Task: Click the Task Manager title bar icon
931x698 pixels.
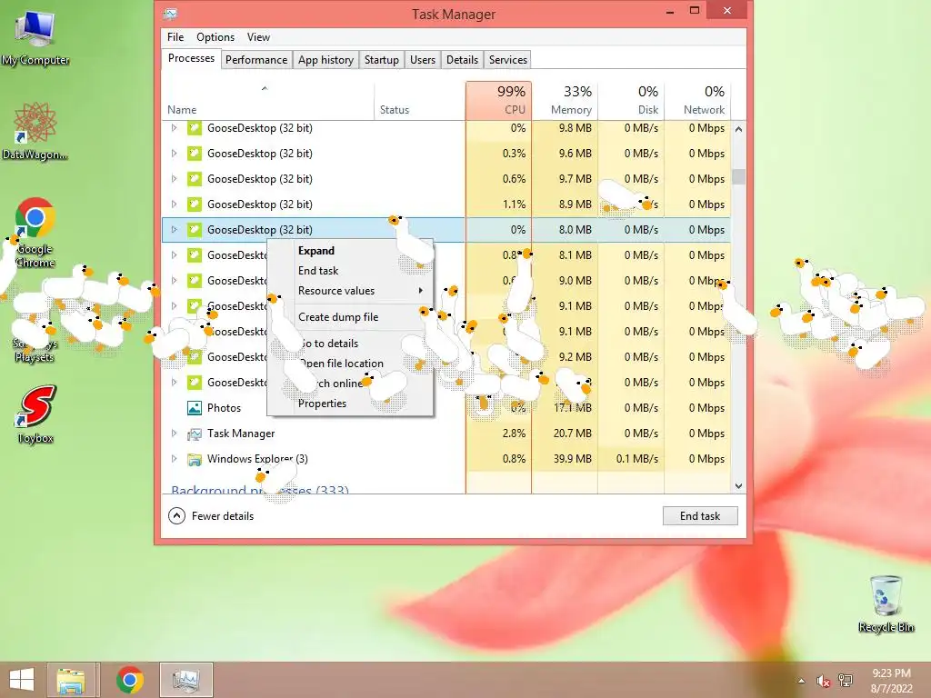Action: click(x=171, y=14)
